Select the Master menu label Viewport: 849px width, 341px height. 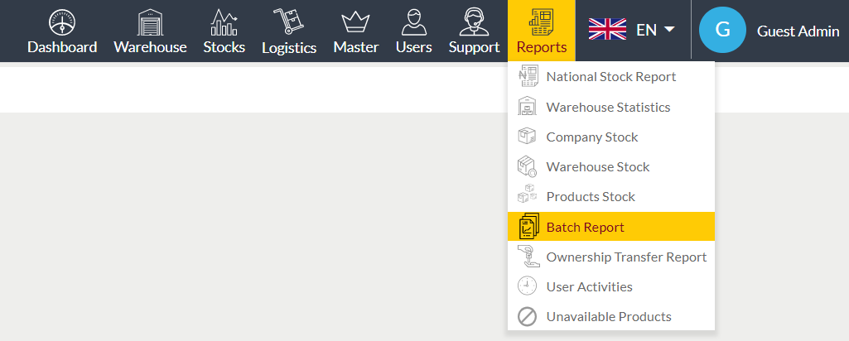(355, 47)
